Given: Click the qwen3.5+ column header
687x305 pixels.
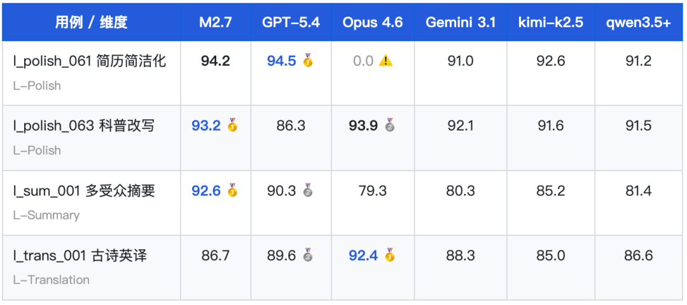Looking at the screenshot, I should (x=638, y=23).
